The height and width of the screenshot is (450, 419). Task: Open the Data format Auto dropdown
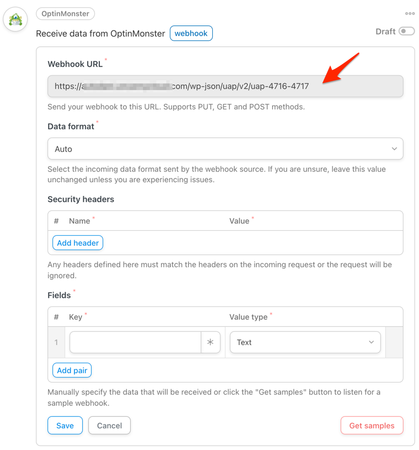point(225,149)
